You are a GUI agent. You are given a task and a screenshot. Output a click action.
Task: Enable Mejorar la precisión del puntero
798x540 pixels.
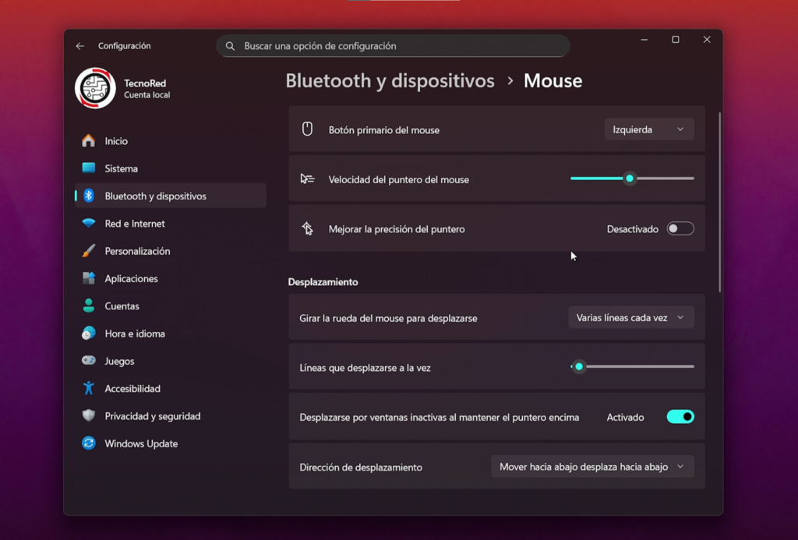pyautogui.click(x=679, y=228)
